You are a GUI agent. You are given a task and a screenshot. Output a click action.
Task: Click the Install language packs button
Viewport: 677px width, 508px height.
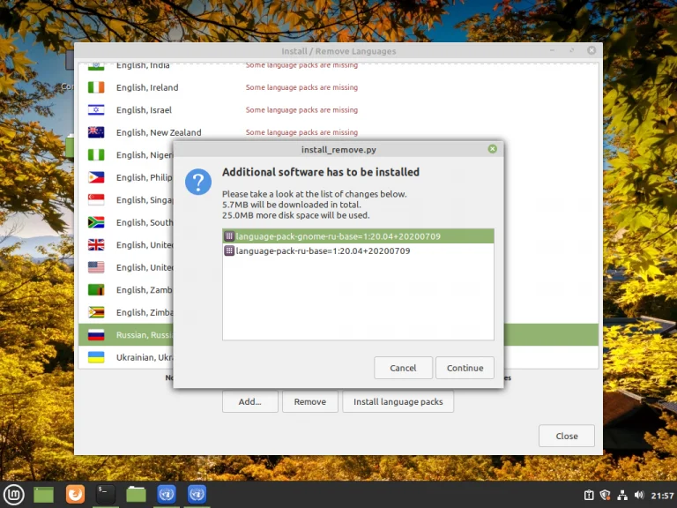(398, 402)
